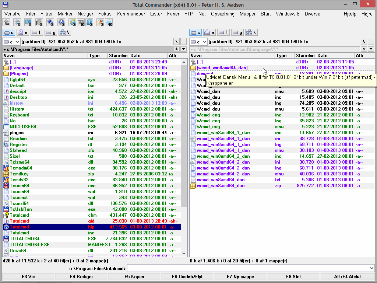Screen dimensions: 377x283
Task: Click the F3 Vis button
Action: tap(28, 276)
